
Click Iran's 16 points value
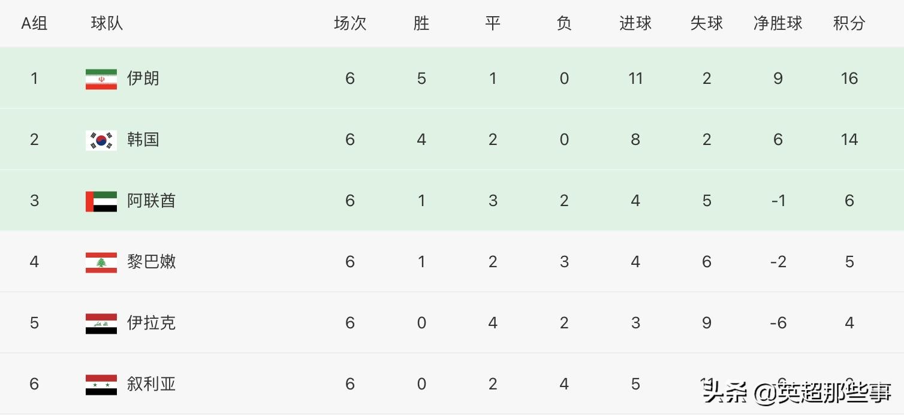point(849,78)
